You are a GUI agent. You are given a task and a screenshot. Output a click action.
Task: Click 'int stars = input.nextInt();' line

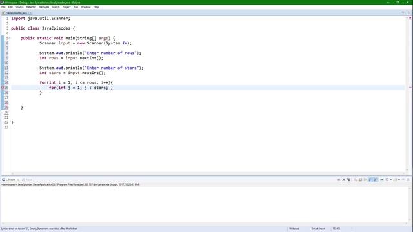click(x=72, y=73)
